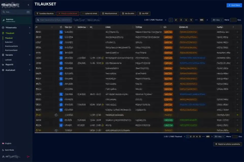Image resolution: width=244 pixels, height=162 pixels.
Task: Go to next page in bottom pagination
Action: click(212, 137)
